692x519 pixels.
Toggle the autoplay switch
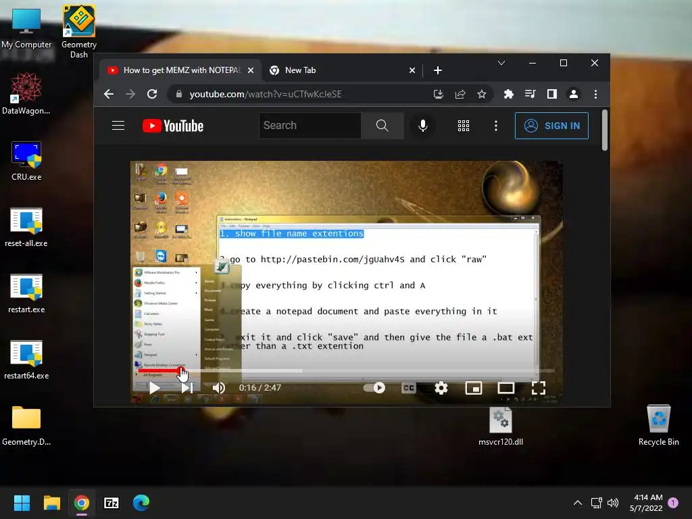click(x=374, y=388)
